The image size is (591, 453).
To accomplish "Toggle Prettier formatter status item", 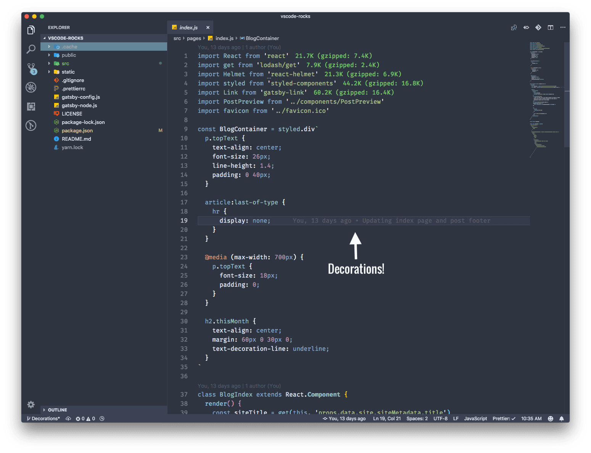I will click(504, 419).
